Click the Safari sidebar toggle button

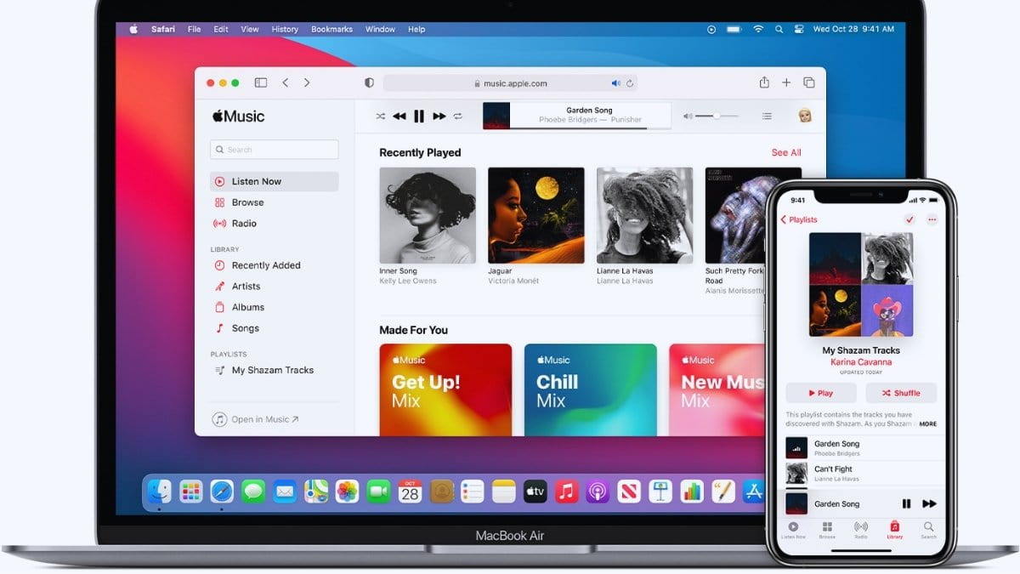coord(261,82)
